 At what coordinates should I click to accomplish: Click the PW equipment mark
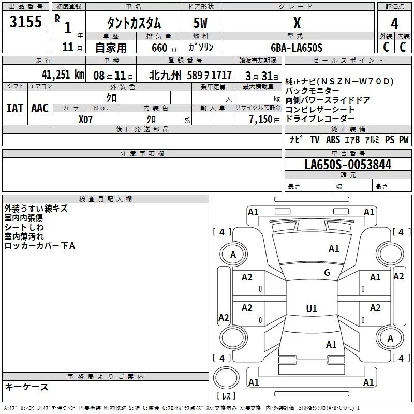coord(404,139)
